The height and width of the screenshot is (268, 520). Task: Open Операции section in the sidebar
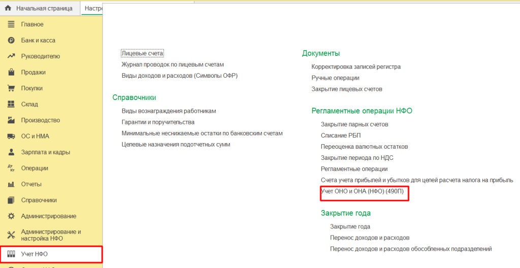tap(35, 168)
